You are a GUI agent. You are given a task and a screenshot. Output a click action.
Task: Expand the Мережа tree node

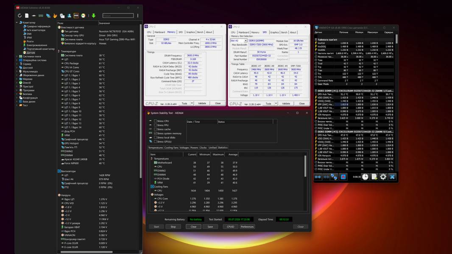click(17, 79)
